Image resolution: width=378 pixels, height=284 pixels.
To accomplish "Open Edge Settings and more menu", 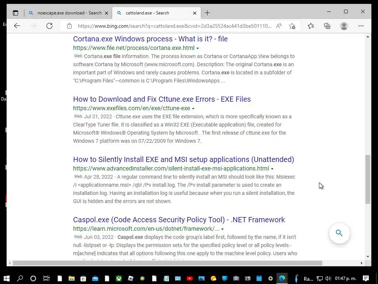I will [361, 26].
